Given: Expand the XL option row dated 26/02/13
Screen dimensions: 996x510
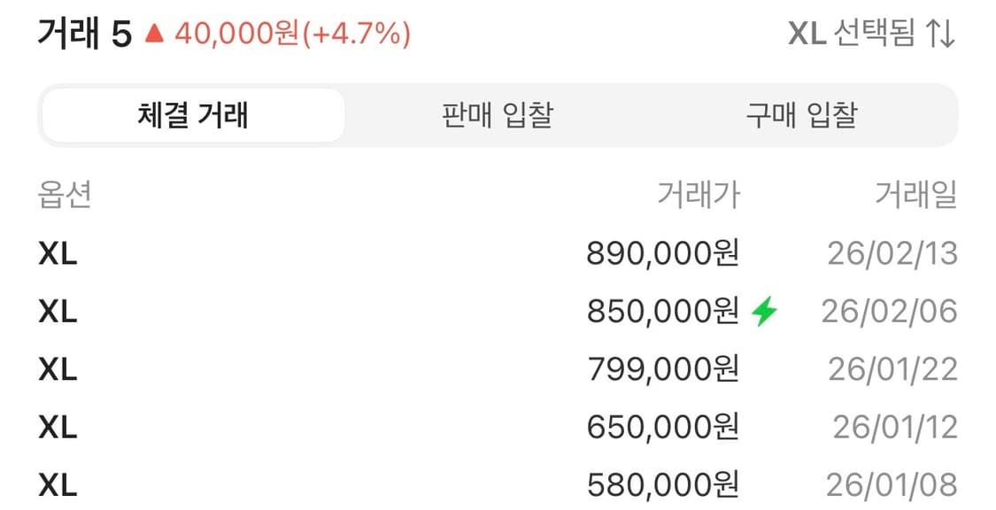Looking at the screenshot, I should click(58, 254).
